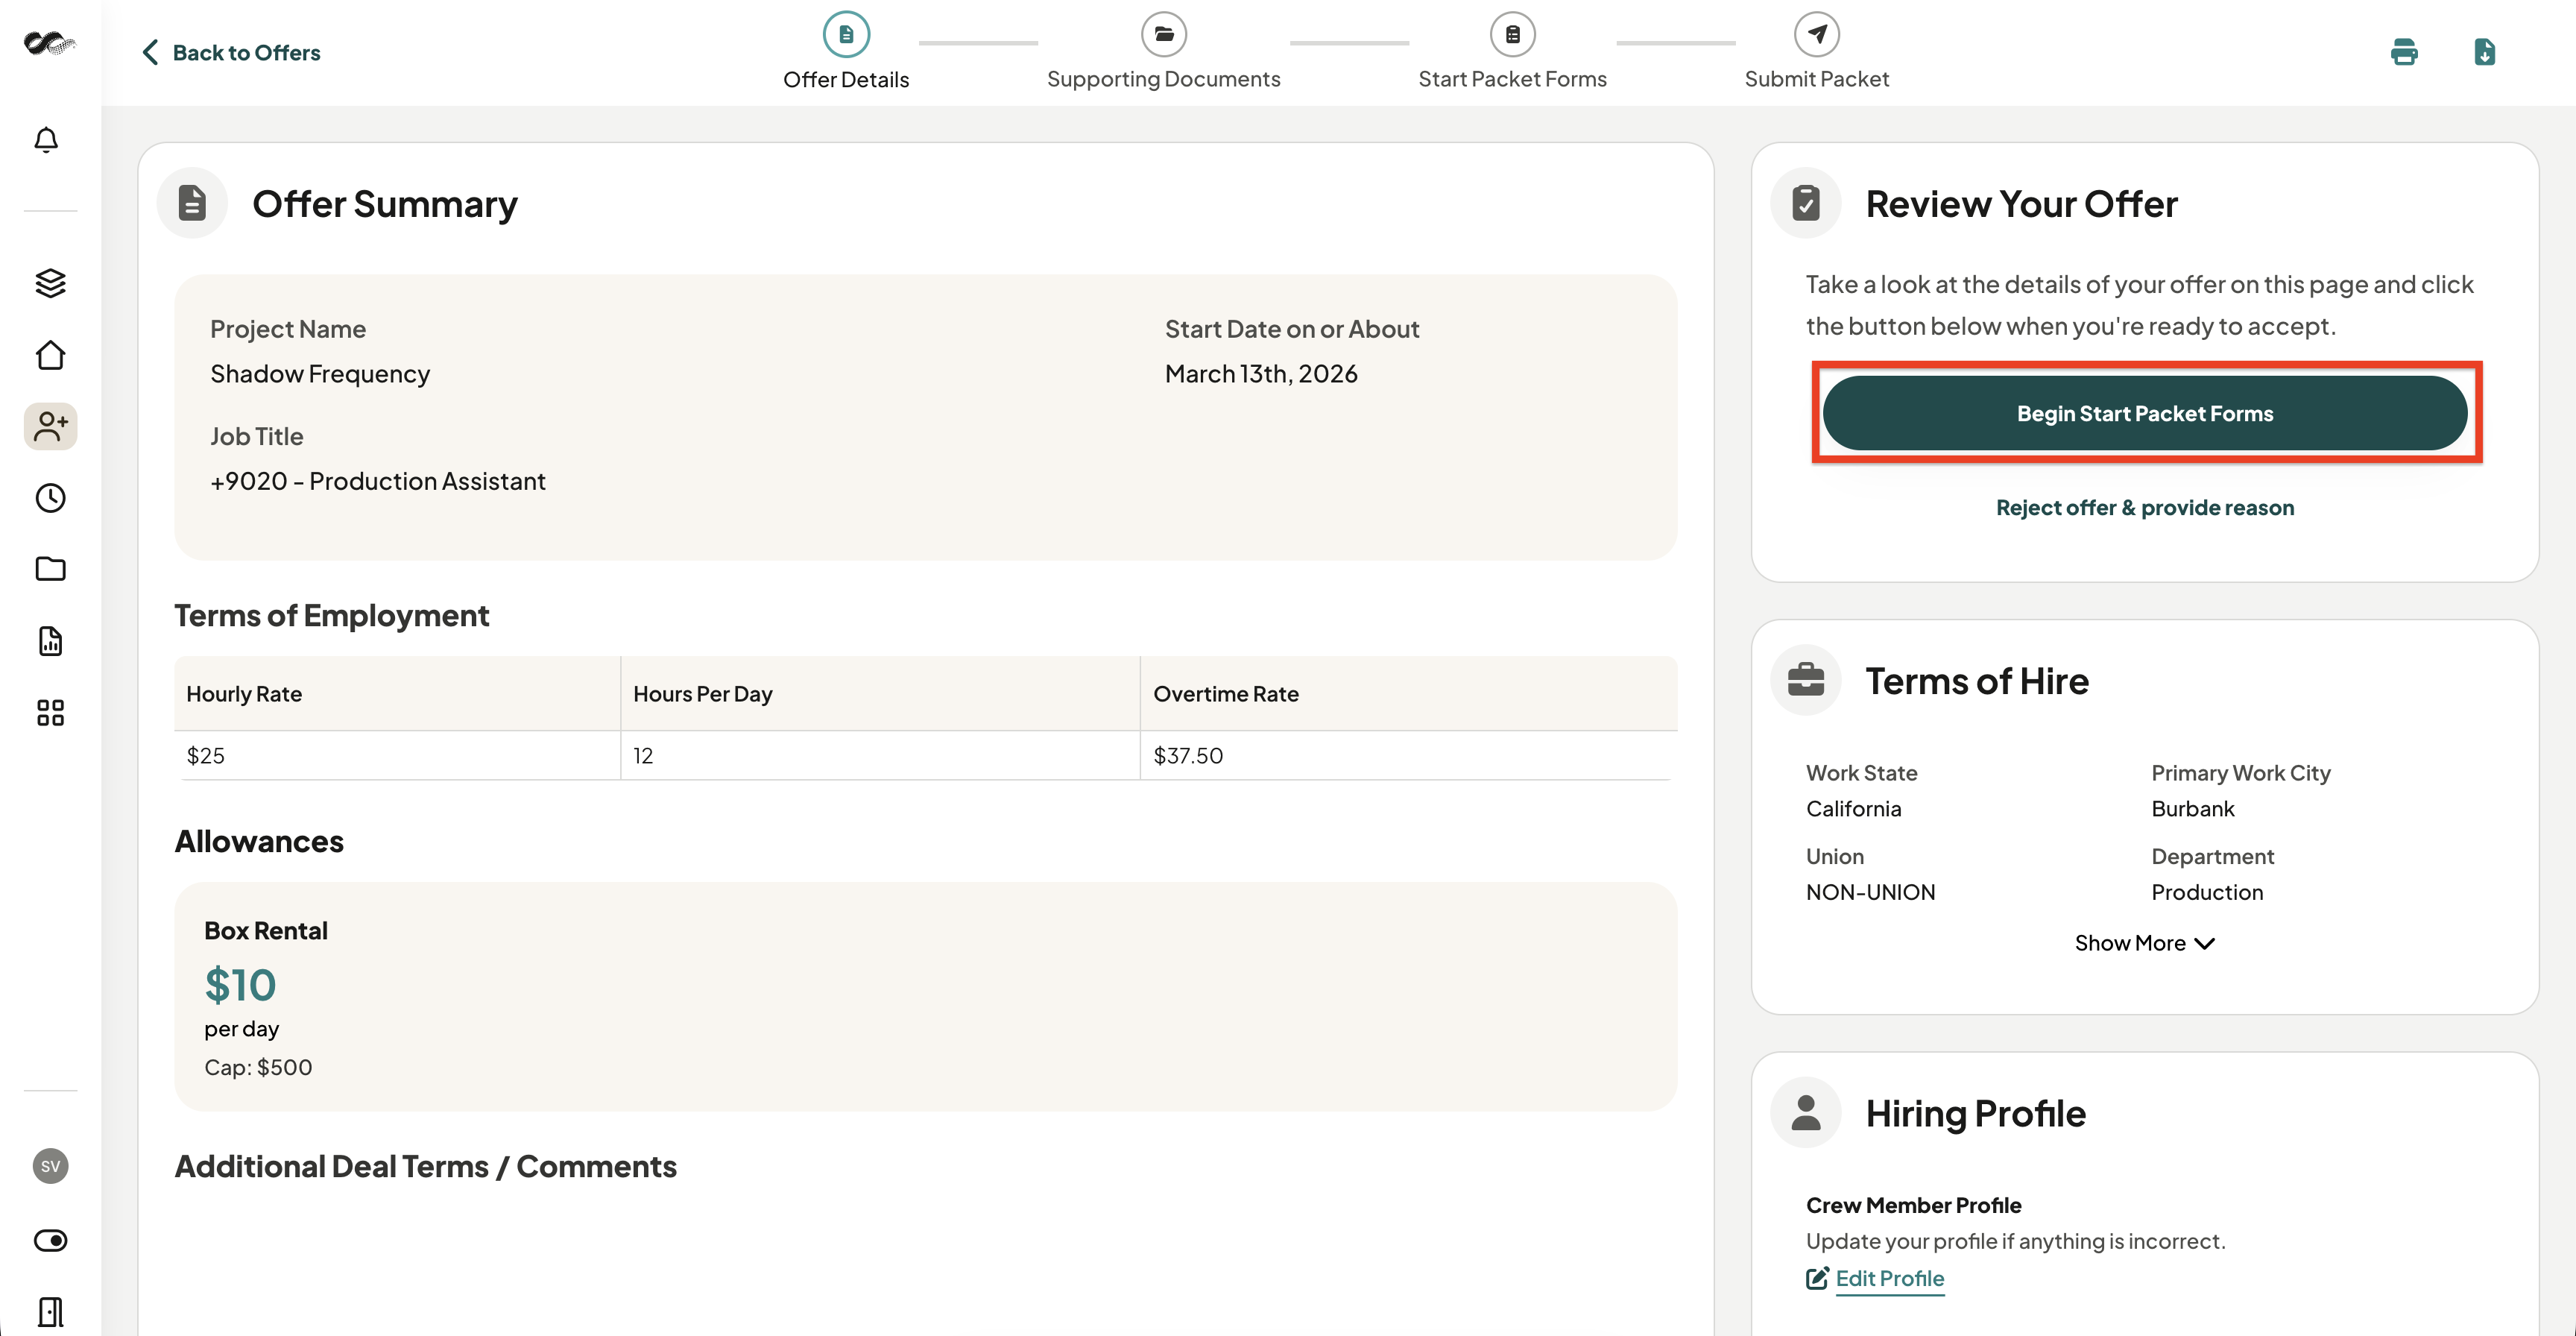Open the Edit Profile link
This screenshot has height=1336, width=2576.
tap(1889, 1278)
